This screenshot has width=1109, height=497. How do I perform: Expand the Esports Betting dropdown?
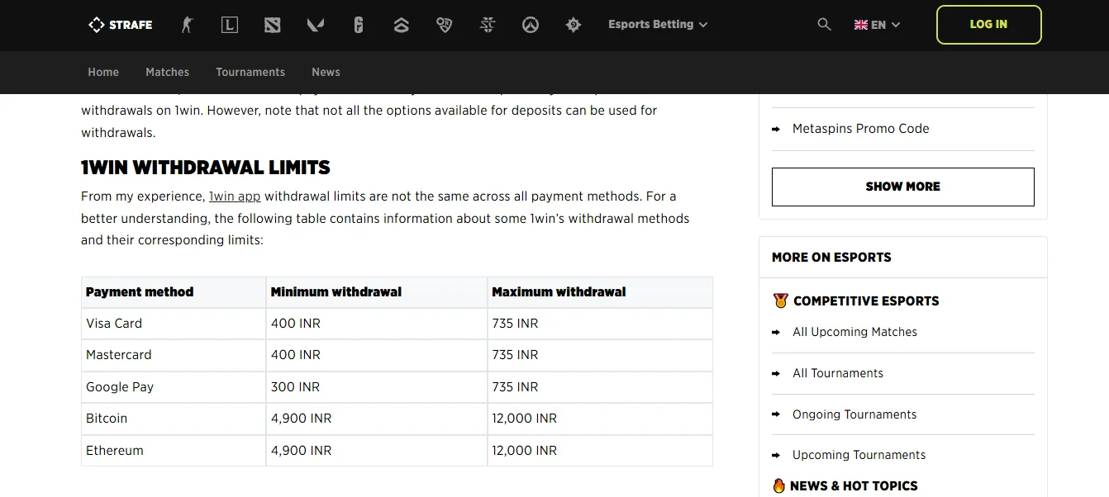click(x=658, y=25)
